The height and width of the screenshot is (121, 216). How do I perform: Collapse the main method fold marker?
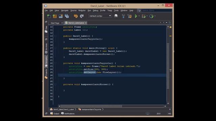(x=55, y=48)
